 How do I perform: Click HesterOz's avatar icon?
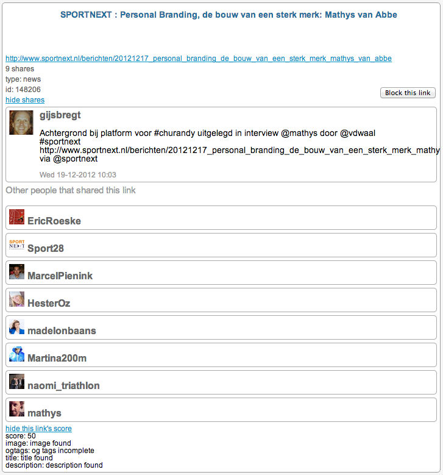point(17,299)
